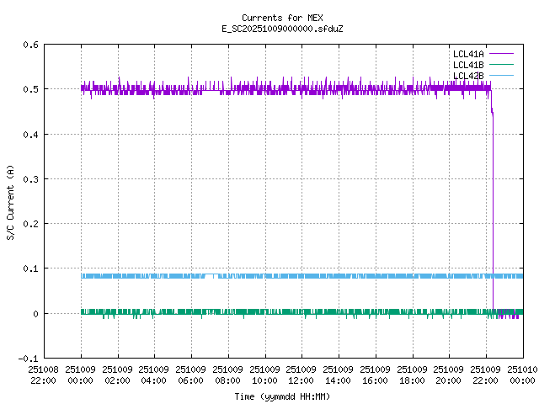
Task: Click the light blue current trace near 0.08 A
Action: (253, 275)
